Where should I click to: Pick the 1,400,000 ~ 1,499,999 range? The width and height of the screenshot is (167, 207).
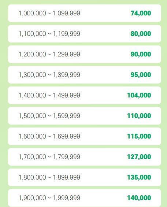(x=49, y=95)
